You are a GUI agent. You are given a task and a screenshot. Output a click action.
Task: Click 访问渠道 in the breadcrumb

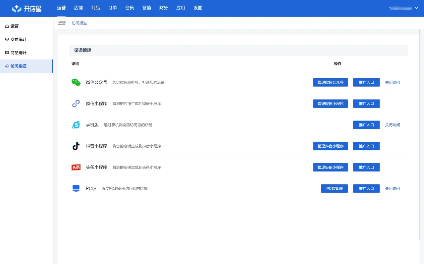pos(79,23)
